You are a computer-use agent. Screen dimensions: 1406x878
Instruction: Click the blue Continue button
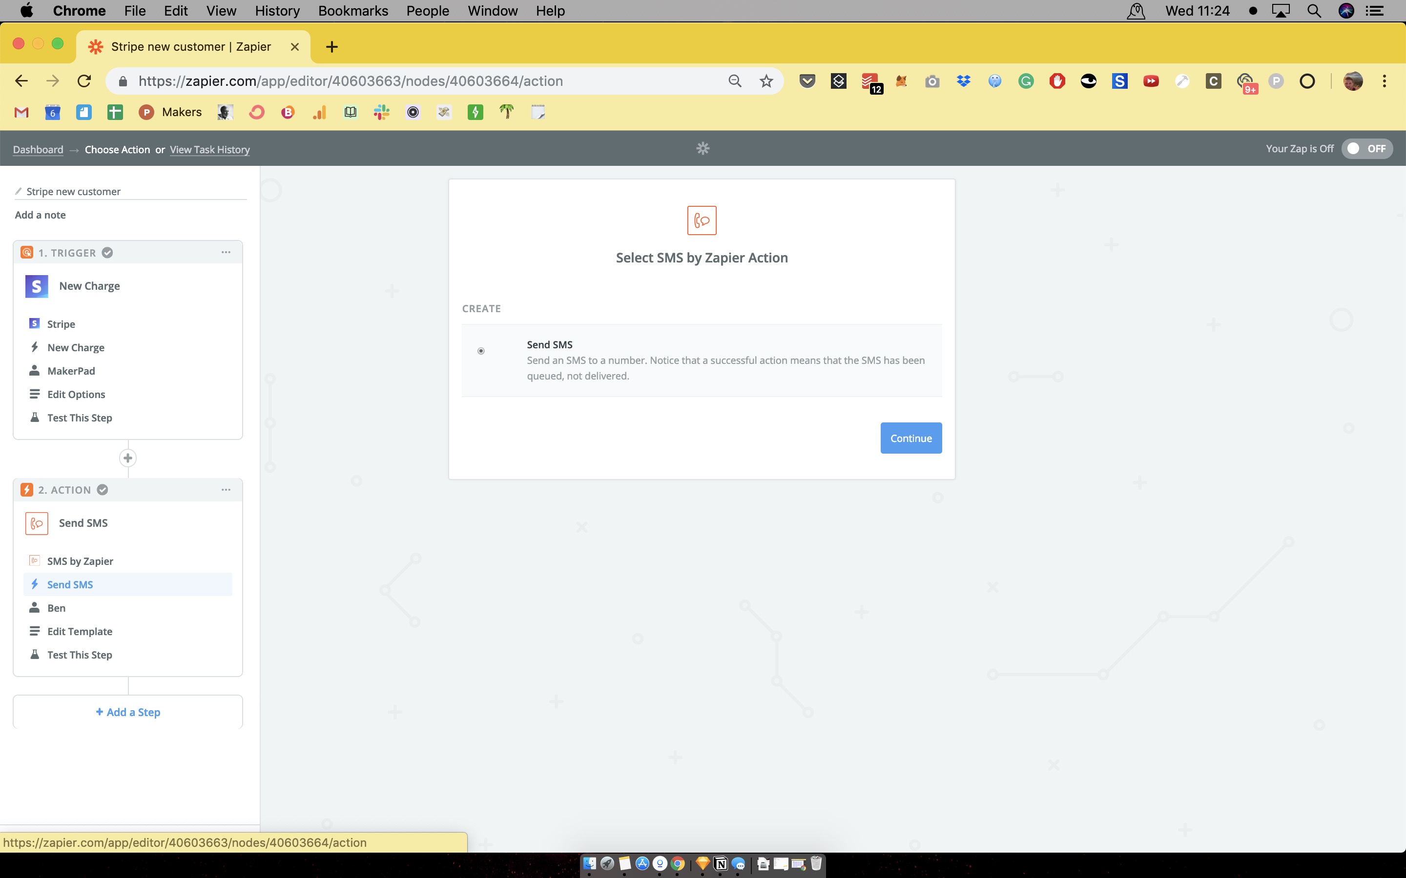(x=910, y=438)
